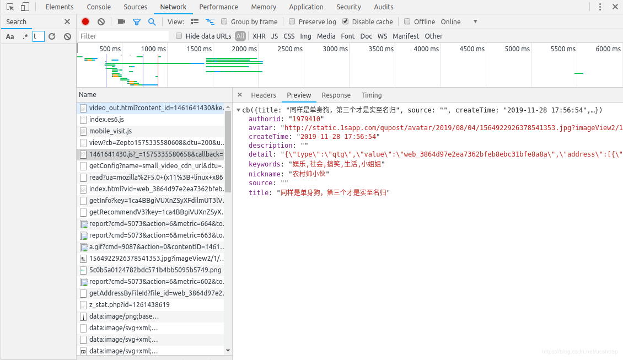Open the Audits tab
The image size is (623, 360).
coord(384,7)
